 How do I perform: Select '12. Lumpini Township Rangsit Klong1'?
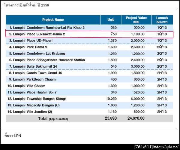click(37, 99)
